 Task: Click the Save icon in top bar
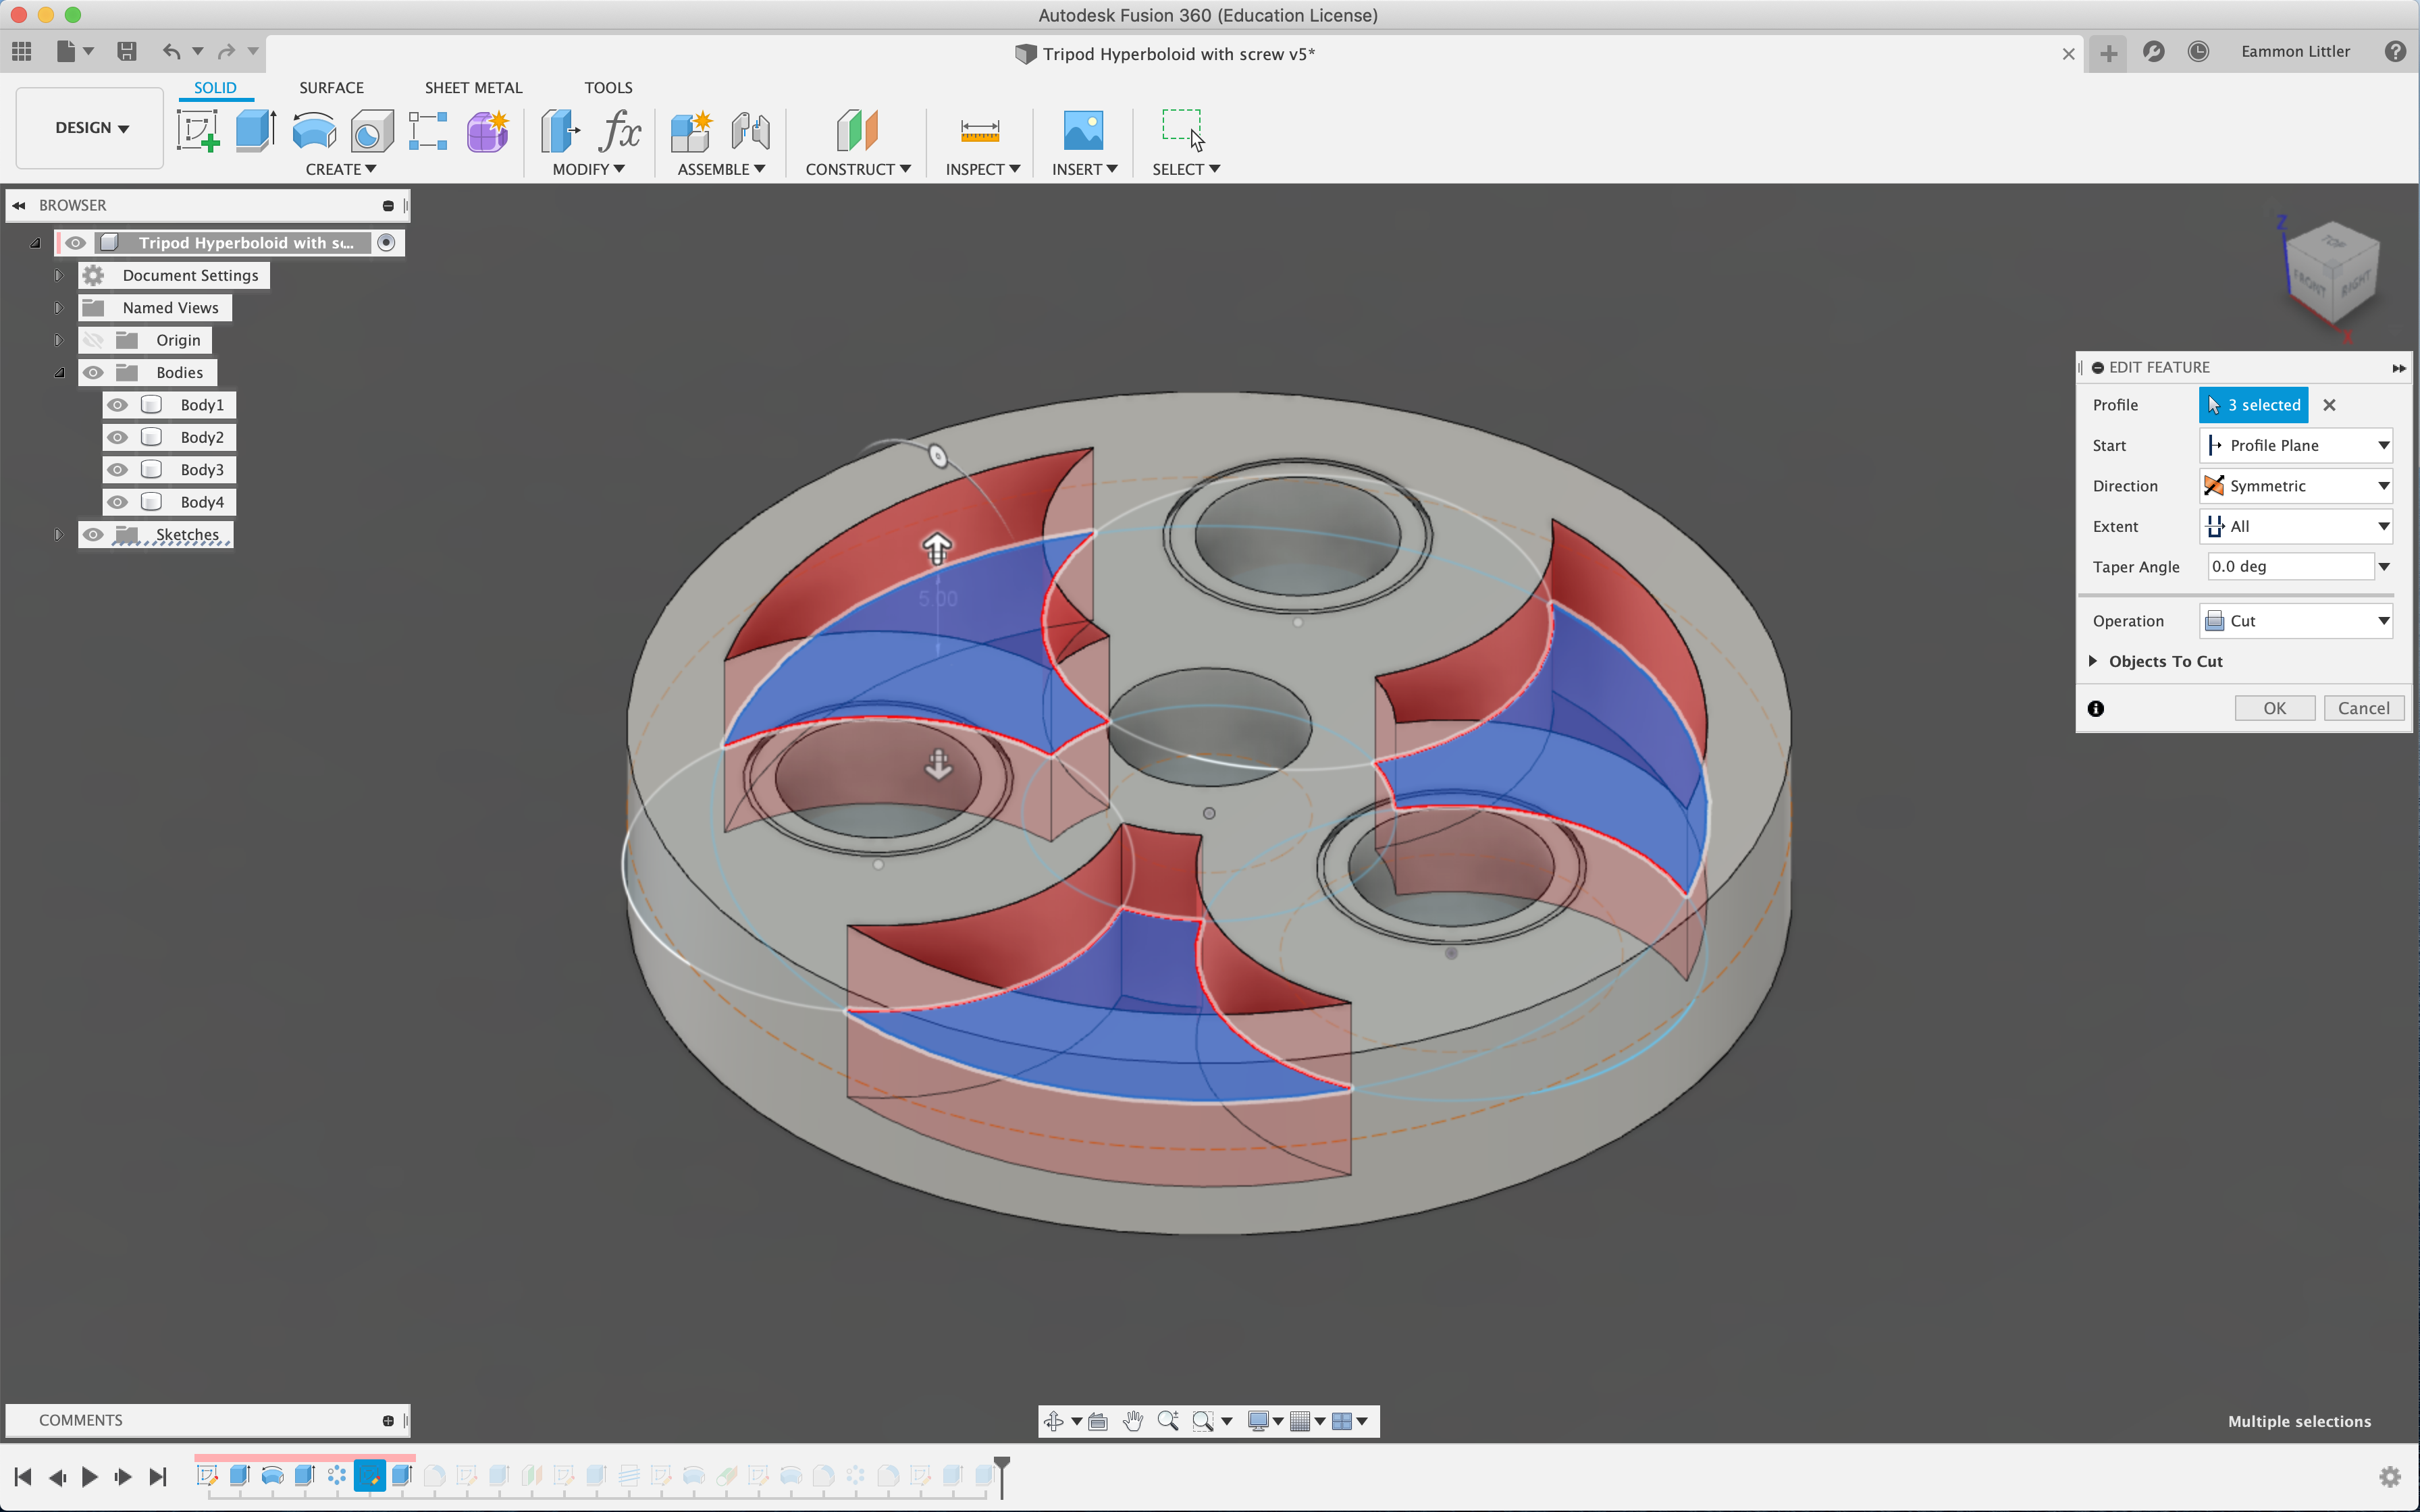click(126, 51)
